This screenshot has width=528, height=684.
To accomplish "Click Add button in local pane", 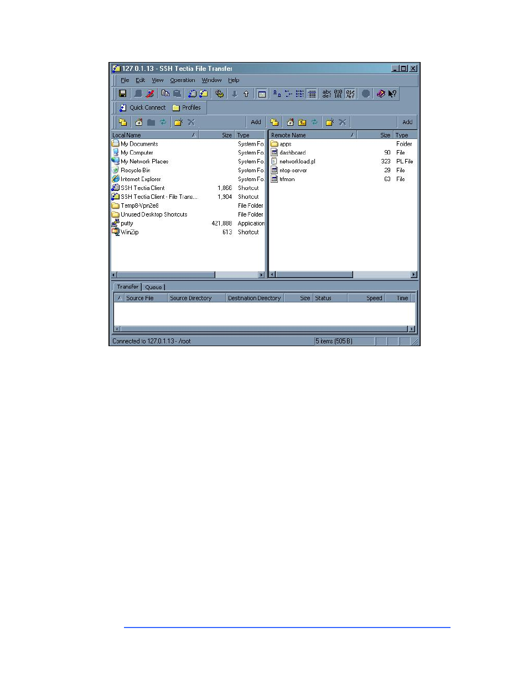I will coord(256,122).
